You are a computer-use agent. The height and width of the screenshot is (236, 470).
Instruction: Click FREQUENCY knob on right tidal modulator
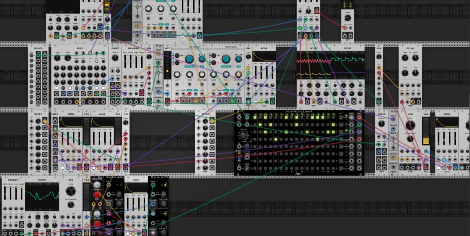coord(226,59)
